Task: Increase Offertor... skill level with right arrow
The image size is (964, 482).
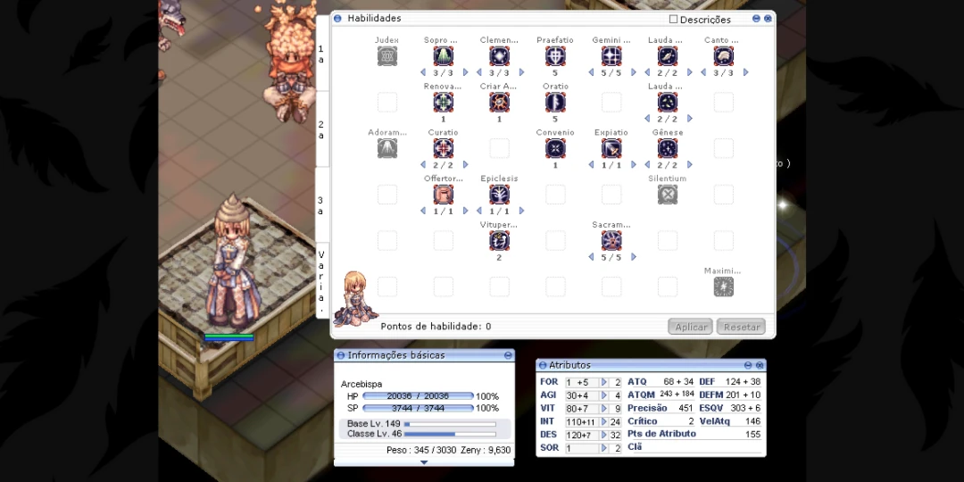Action: (465, 211)
